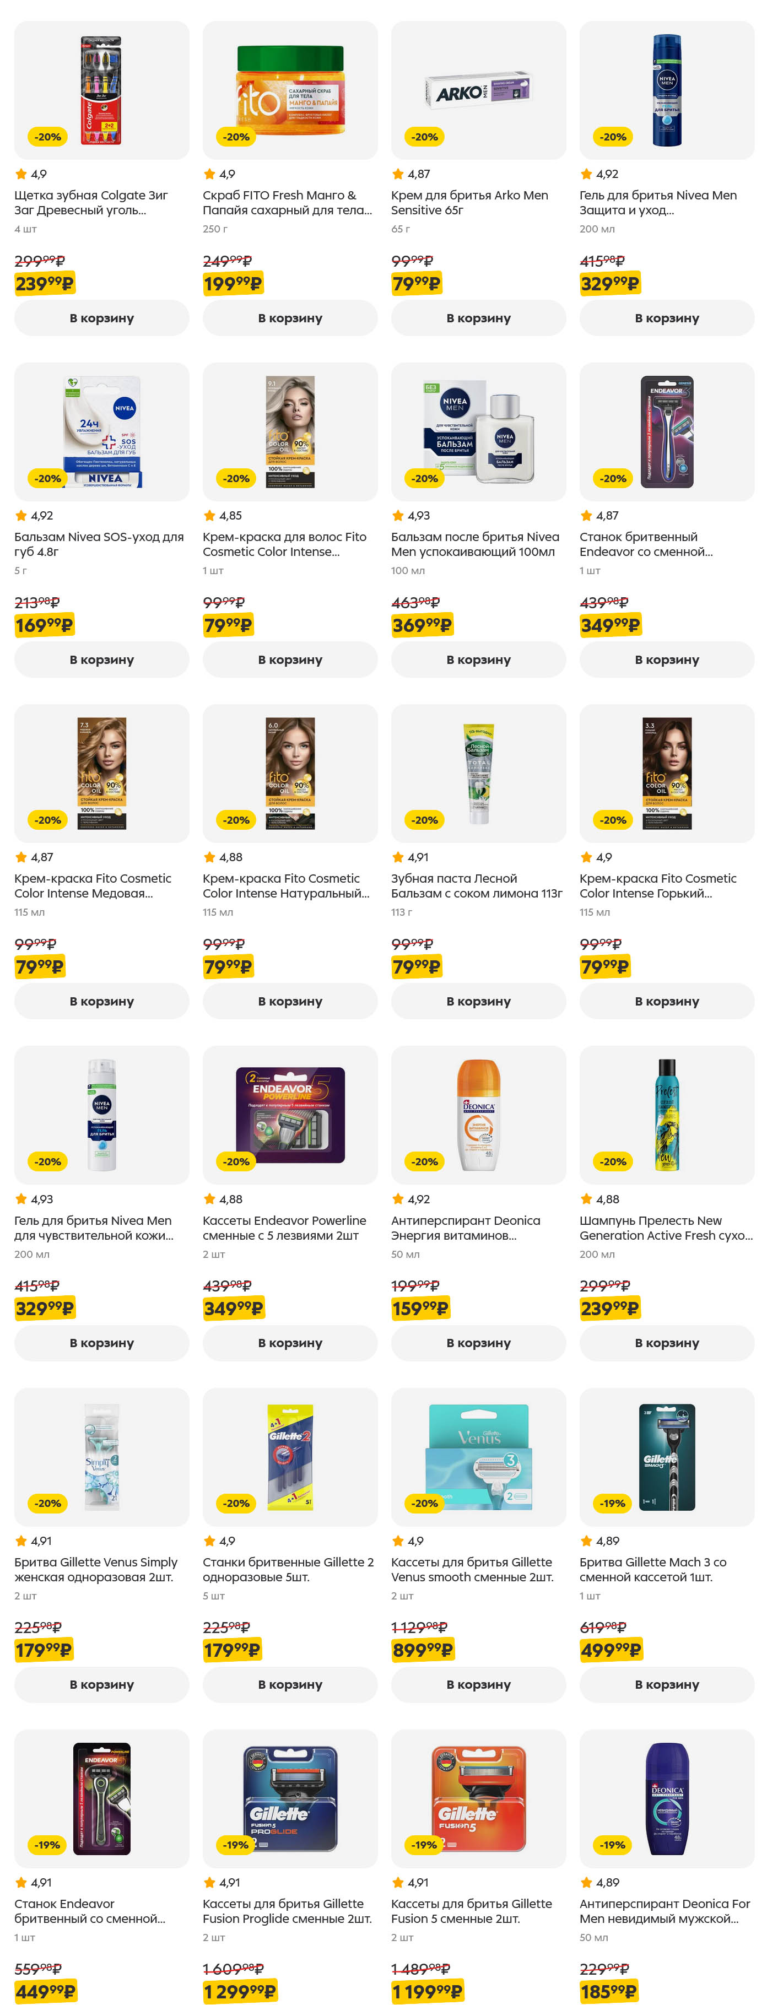This screenshot has width=767, height=2005.
Task: Click the -19% badge on Gillette Mach 3
Action: pyautogui.click(x=613, y=1503)
